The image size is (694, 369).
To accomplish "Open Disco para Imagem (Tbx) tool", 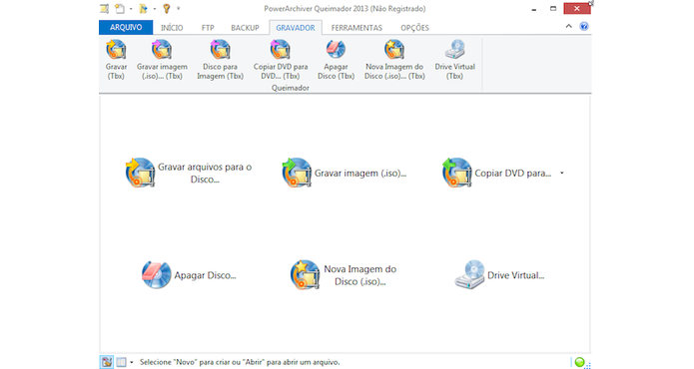I will tap(220, 60).
